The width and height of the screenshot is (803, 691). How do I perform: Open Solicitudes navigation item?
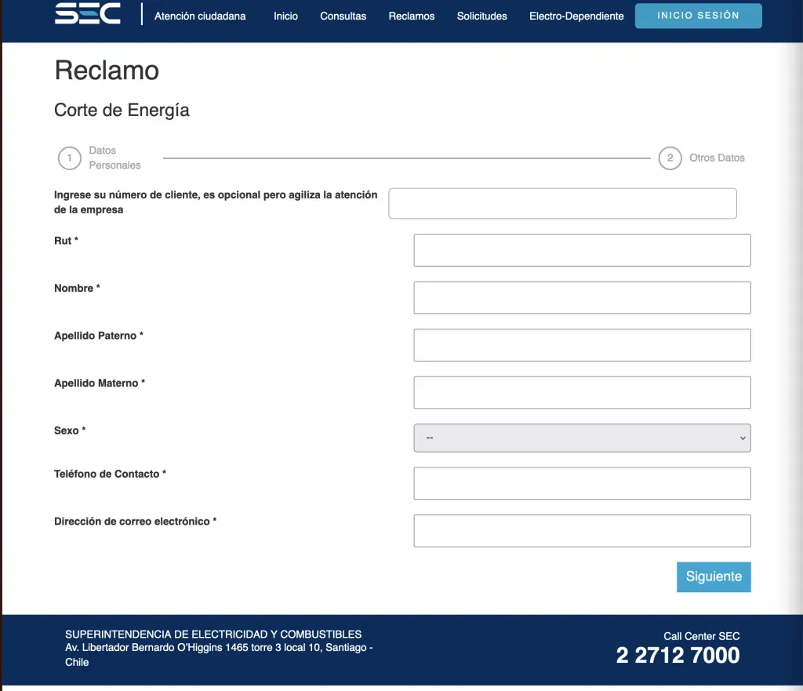click(x=481, y=16)
